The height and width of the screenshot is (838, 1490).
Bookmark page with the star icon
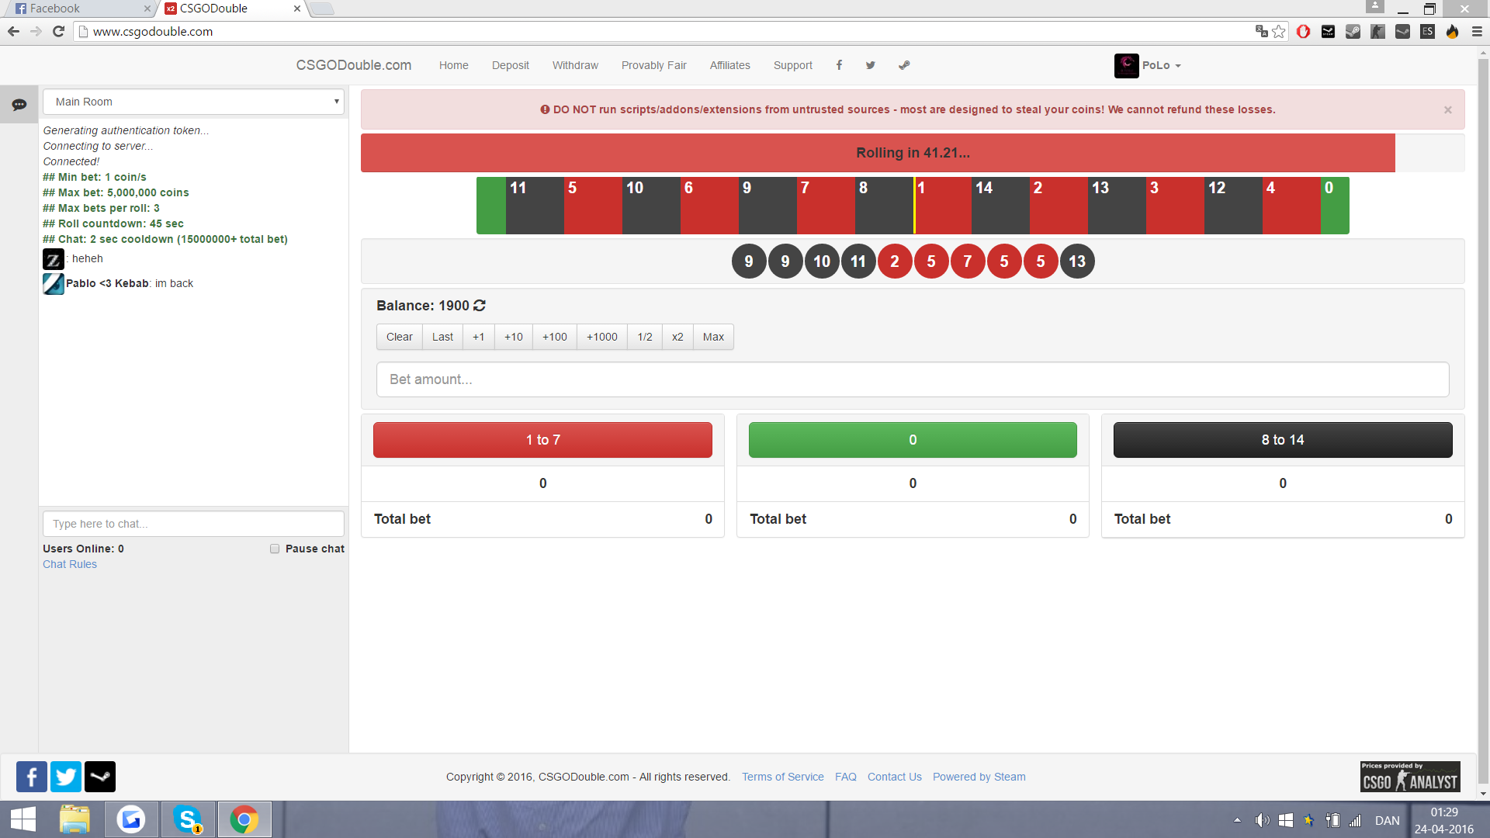click(x=1279, y=31)
